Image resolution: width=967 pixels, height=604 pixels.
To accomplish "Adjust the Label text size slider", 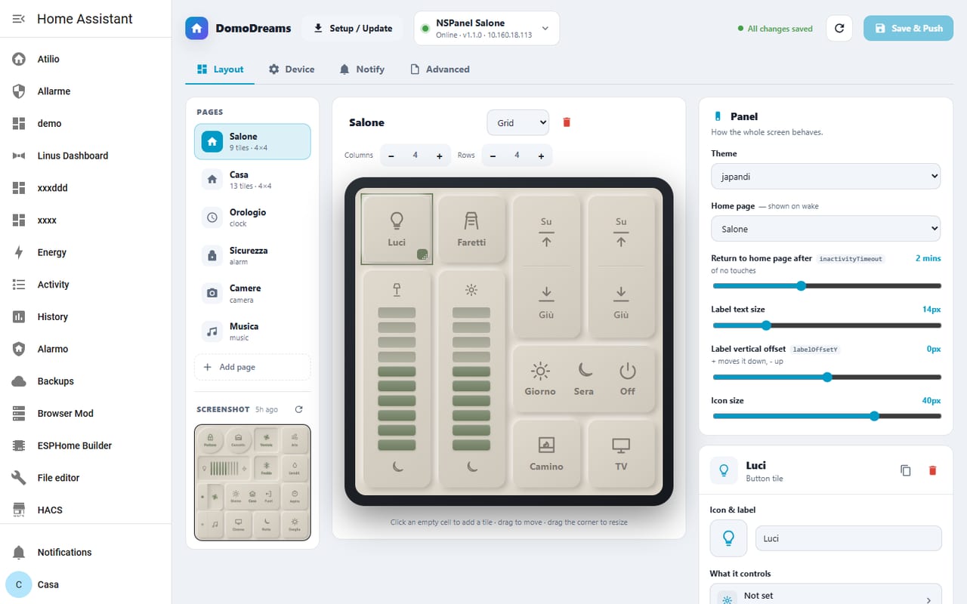I will (826, 325).
